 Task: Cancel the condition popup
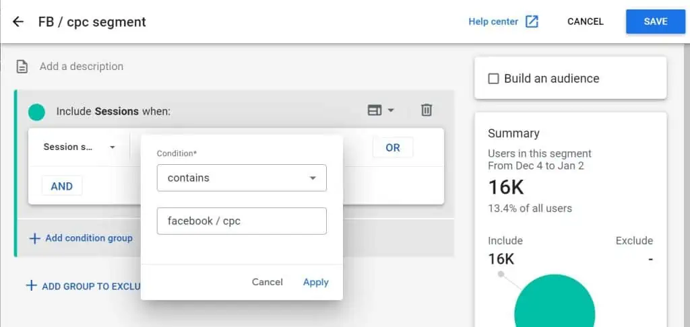[267, 282]
